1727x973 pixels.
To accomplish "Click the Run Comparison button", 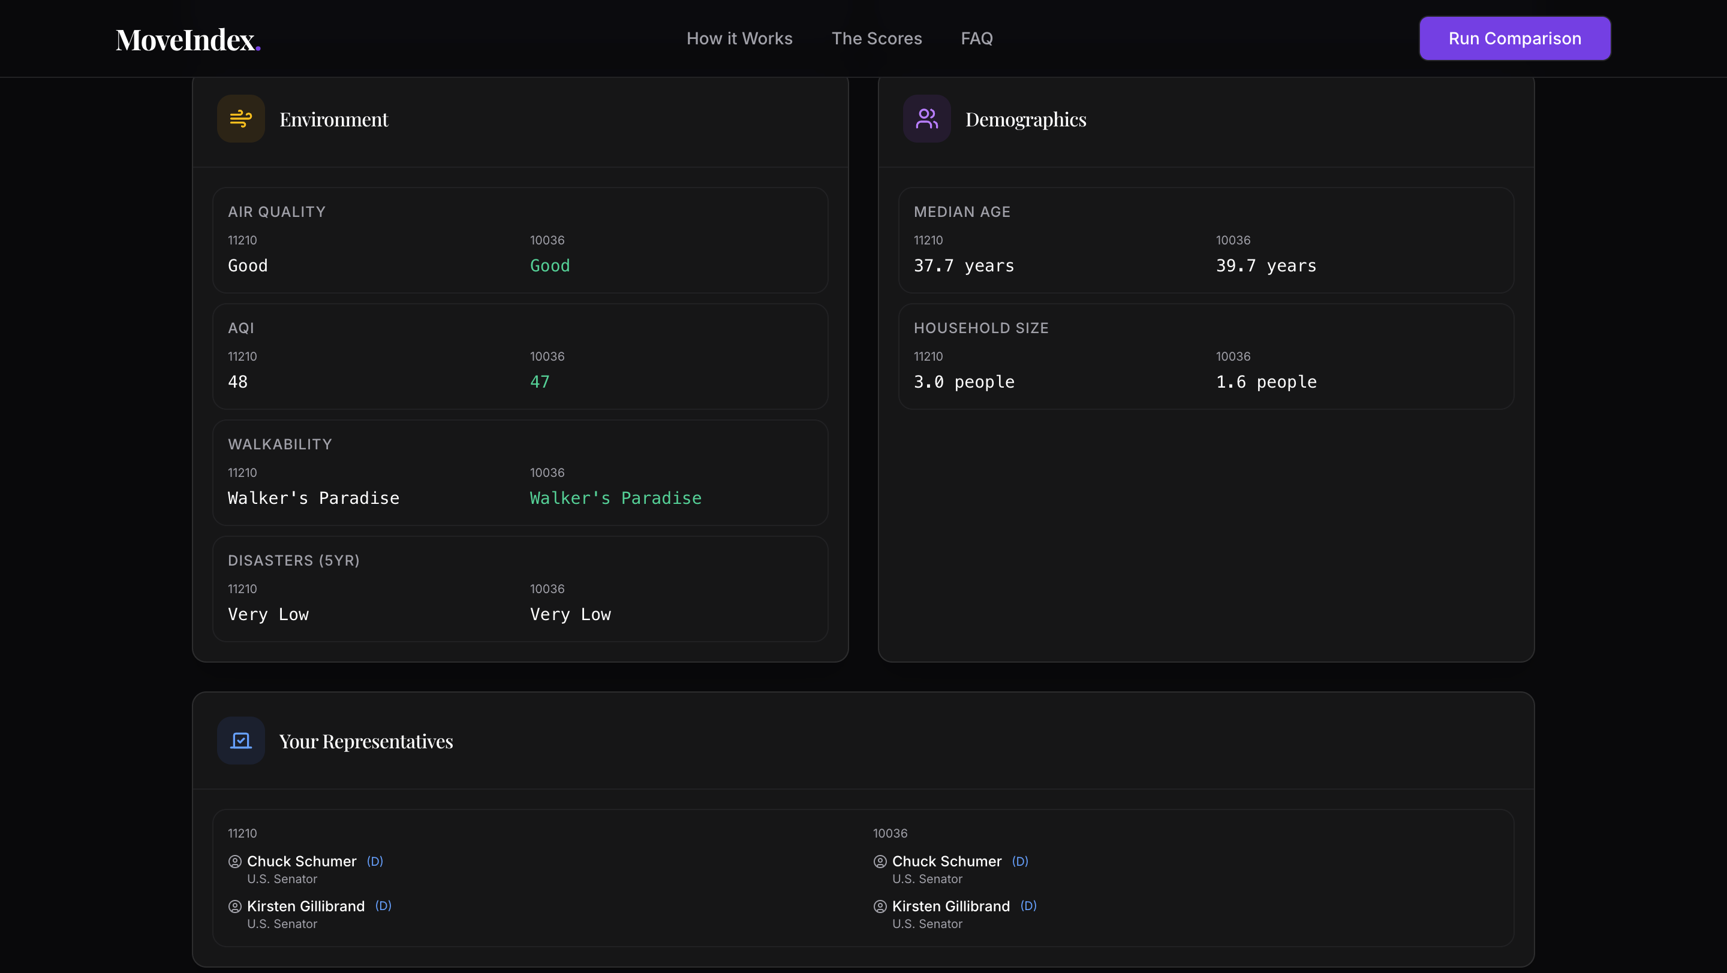I will (x=1515, y=38).
